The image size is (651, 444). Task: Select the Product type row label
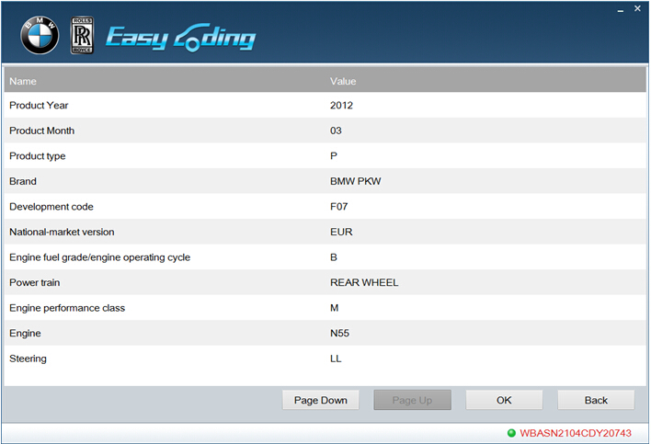click(38, 156)
